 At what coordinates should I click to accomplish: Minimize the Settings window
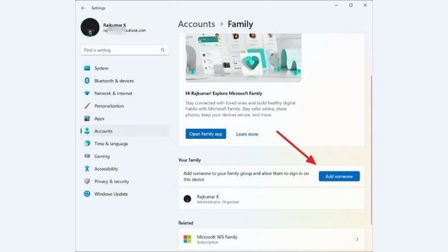336,5
